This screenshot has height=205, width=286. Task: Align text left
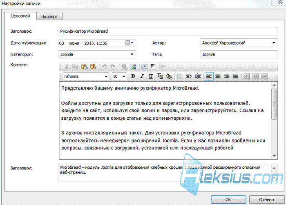(209, 76)
